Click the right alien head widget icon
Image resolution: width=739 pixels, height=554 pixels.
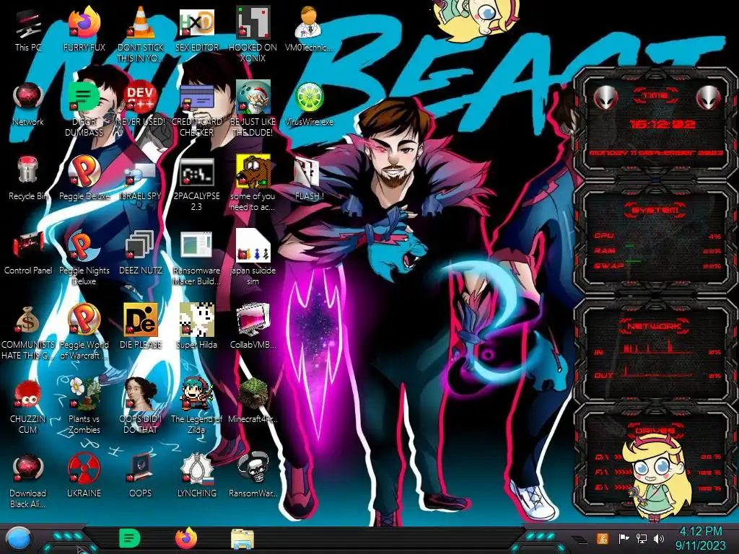[x=708, y=98]
